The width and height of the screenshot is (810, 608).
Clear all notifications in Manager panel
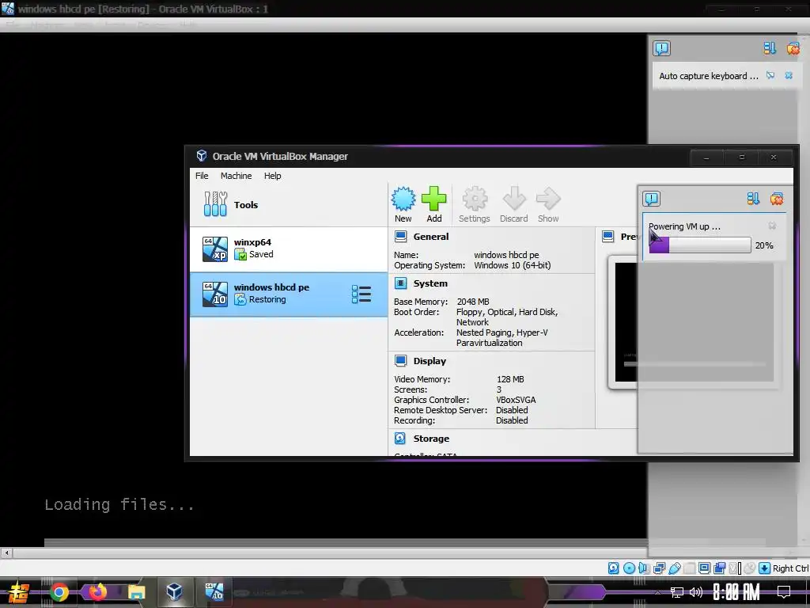pyautogui.click(x=777, y=199)
